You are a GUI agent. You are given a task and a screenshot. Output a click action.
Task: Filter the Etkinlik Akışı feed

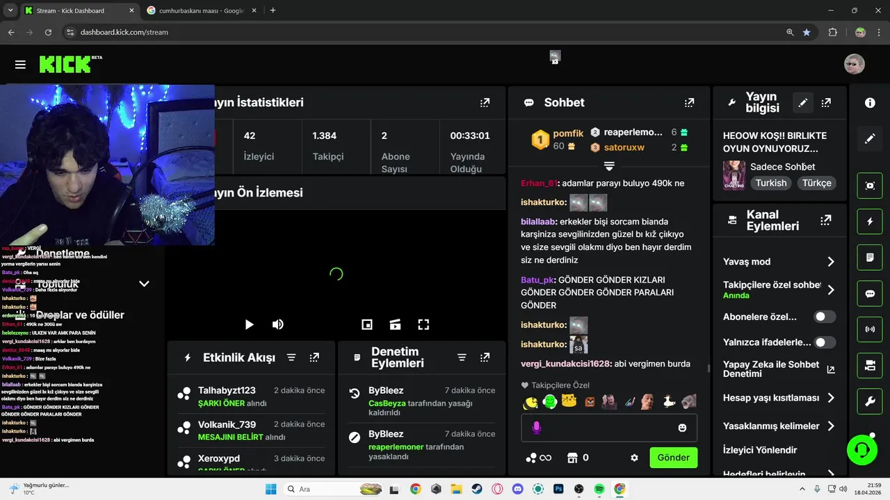click(x=291, y=358)
